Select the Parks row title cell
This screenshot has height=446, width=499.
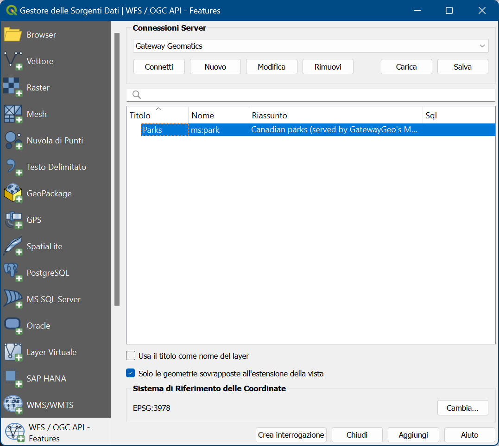[x=165, y=130]
